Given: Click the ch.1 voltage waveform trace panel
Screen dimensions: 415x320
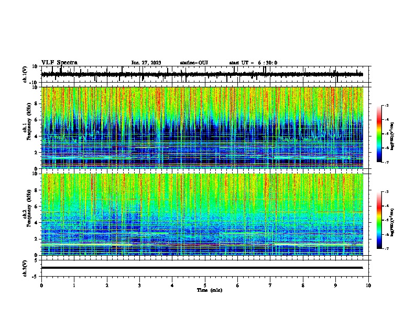Looking at the screenshot, I should click(x=206, y=74).
